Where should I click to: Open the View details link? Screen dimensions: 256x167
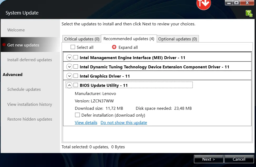tap(86, 122)
